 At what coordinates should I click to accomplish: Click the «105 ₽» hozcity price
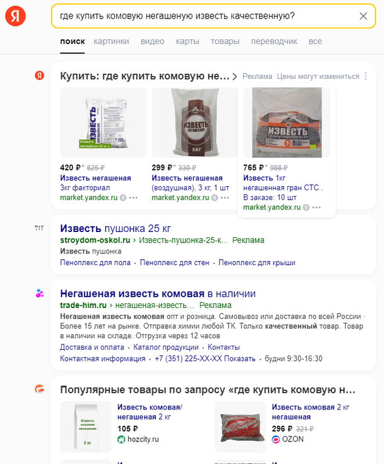(128, 429)
